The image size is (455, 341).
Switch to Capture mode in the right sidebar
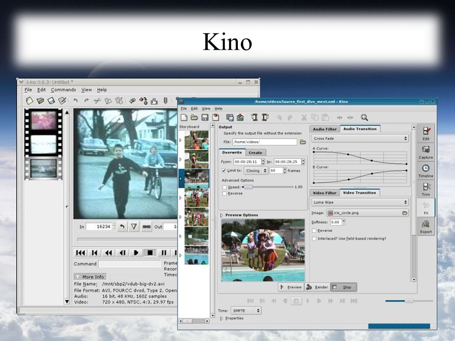point(426,152)
